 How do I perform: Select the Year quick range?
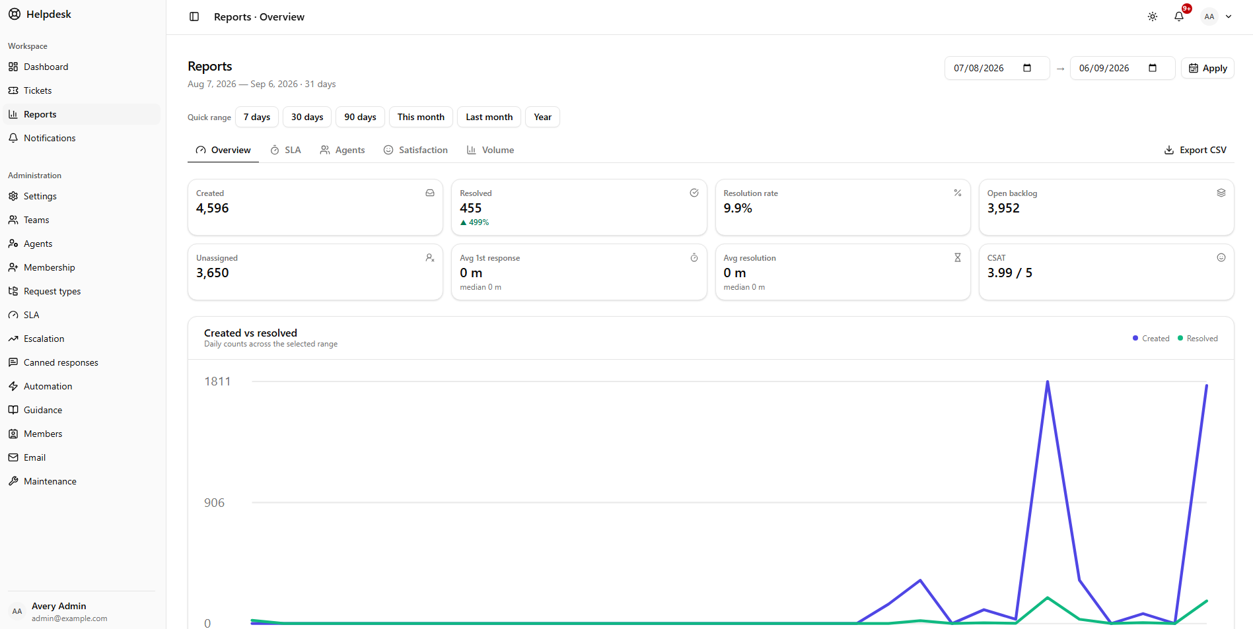[542, 117]
